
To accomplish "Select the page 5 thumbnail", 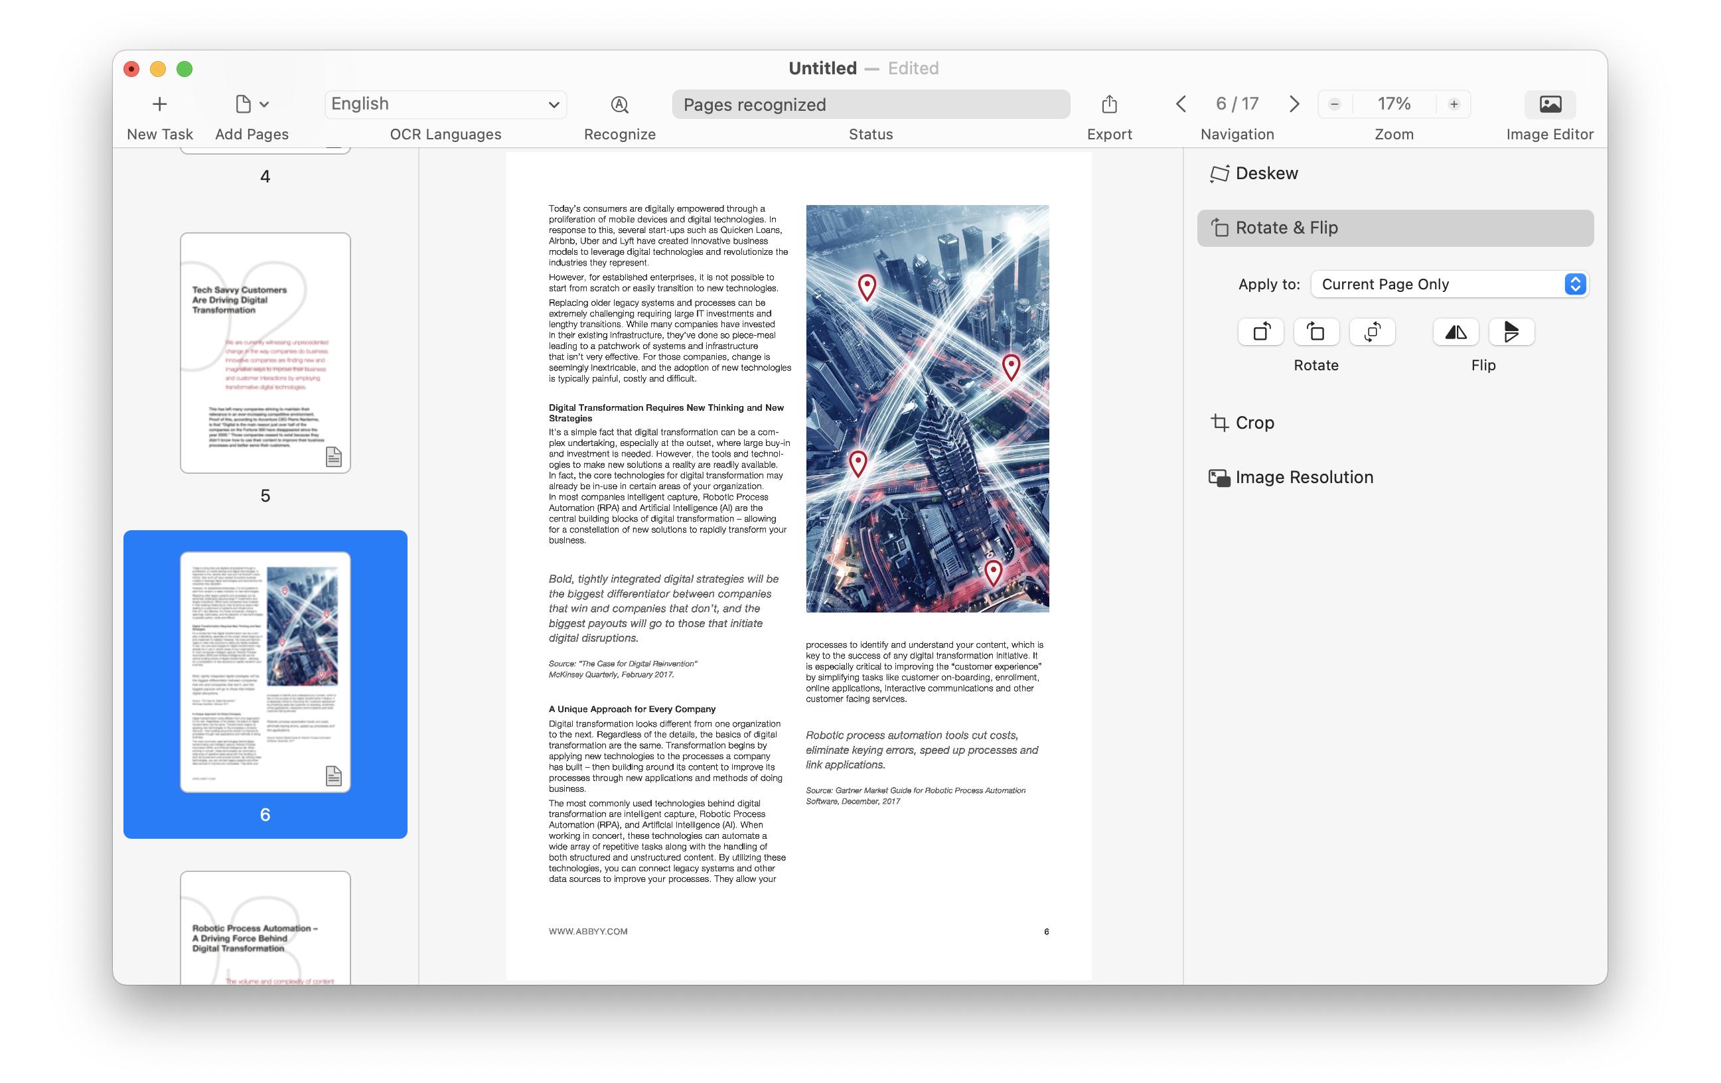I will (265, 352).
